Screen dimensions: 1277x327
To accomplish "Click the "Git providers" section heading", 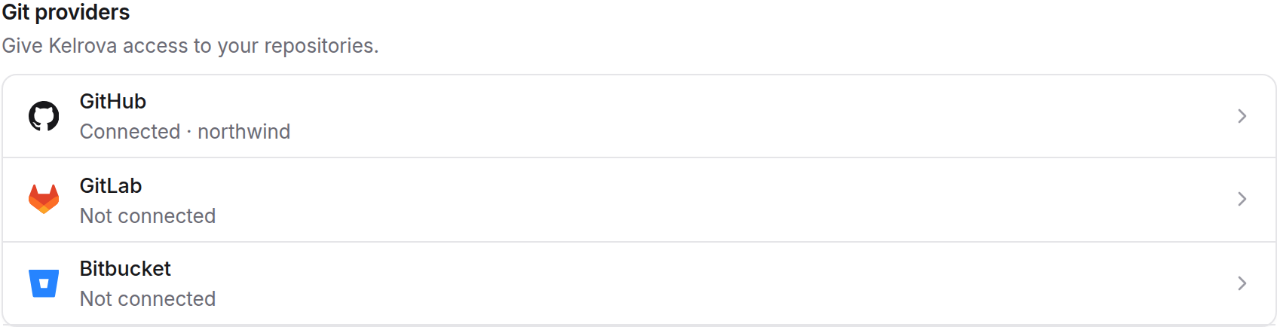I will pos(66,13).
